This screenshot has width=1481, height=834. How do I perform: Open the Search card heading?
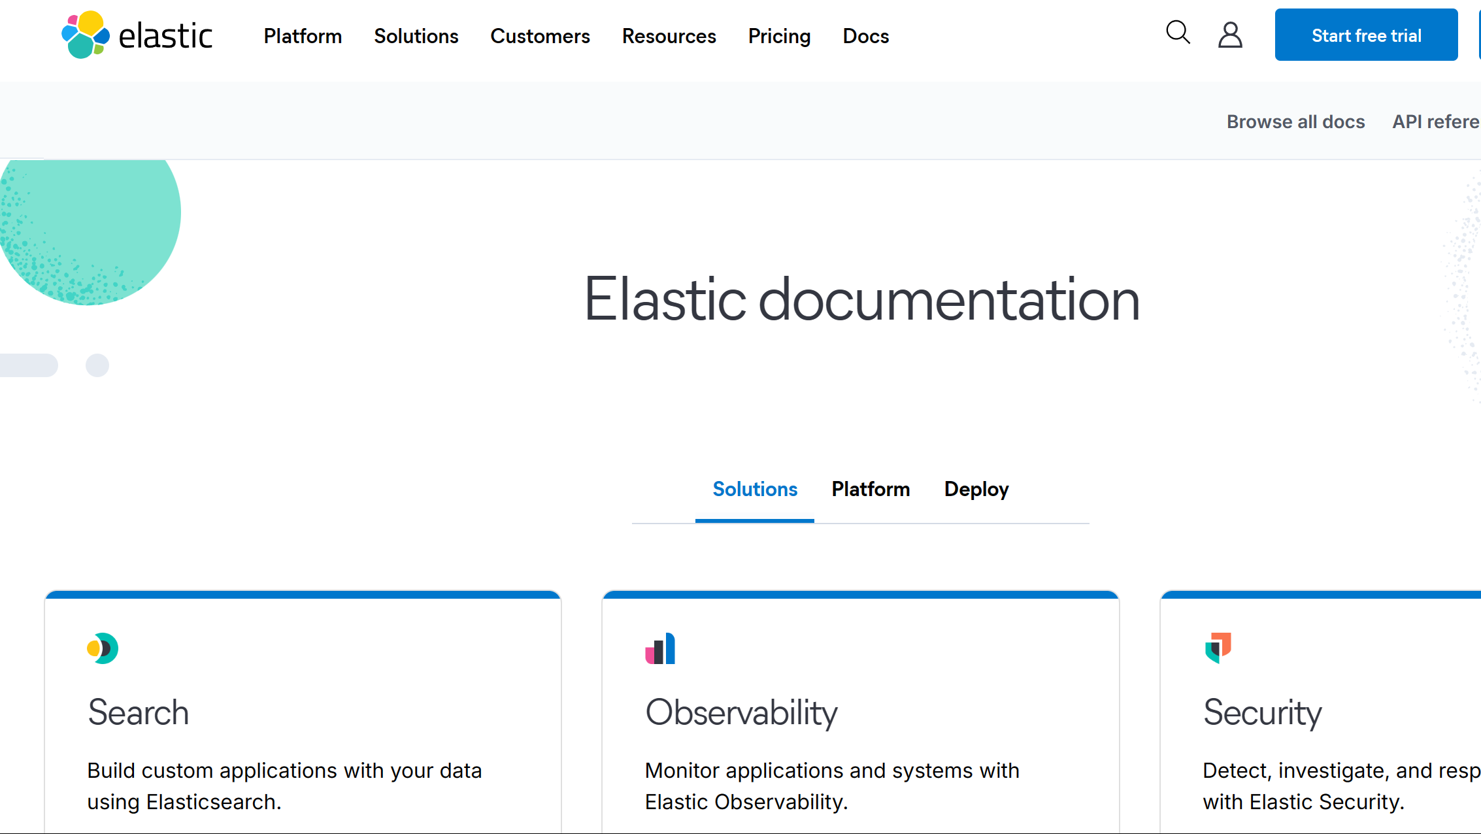(x=139, y=712)
